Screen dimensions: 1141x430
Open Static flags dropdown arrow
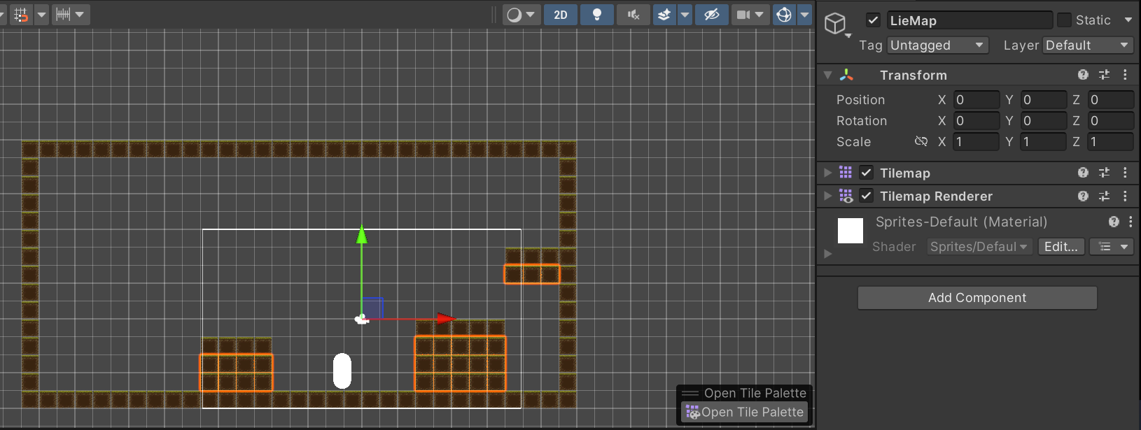[1128, 20]
